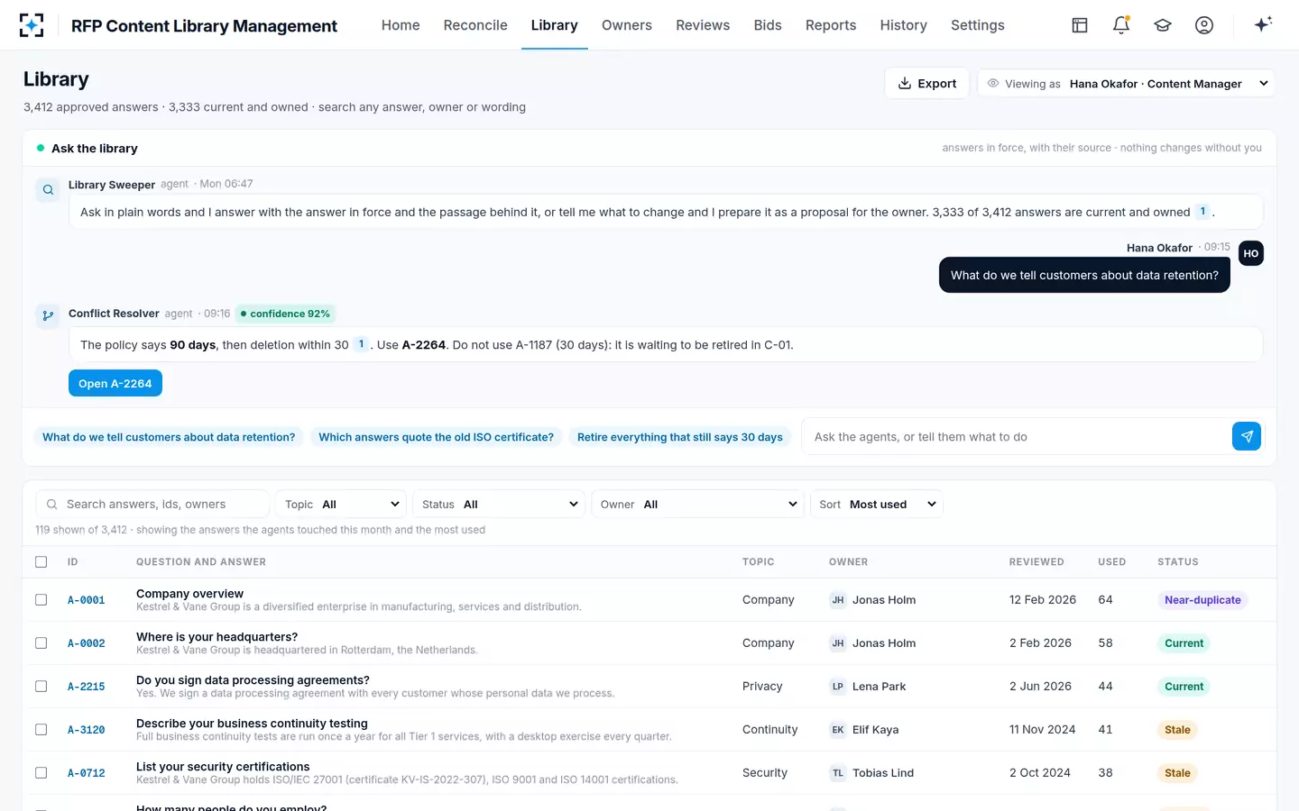
Task: Click the Library Sweeper agent avatar
Action: tap(48, 190)
